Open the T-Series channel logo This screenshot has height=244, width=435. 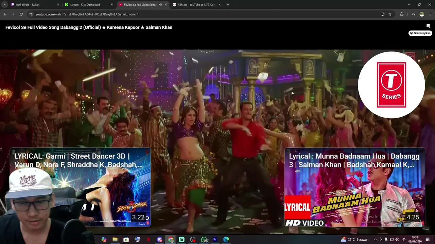[391, 85]
